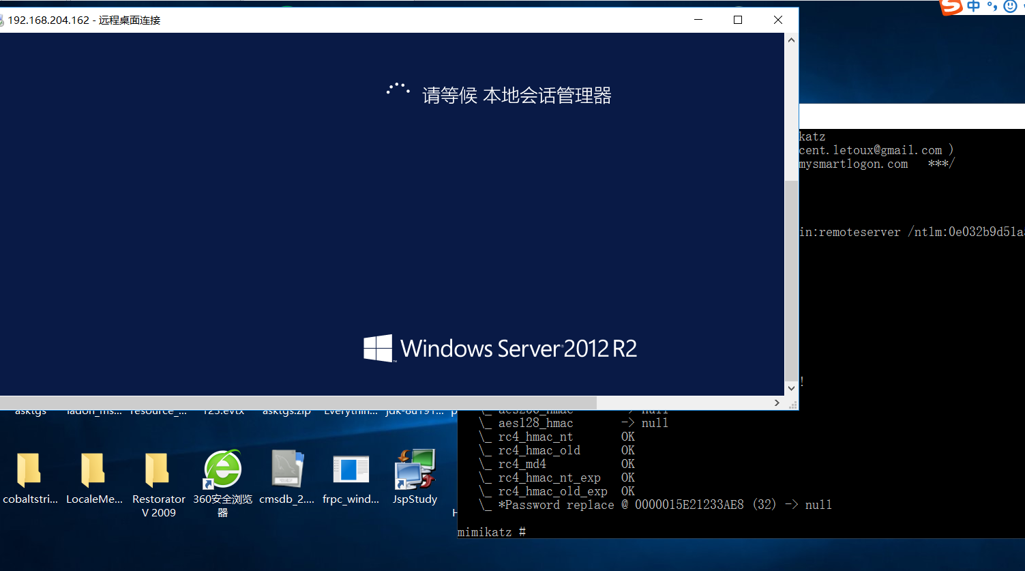Screen dimensions: 1025x571
Task: Click the rc4_md4 line in mimikatz
Action: point(556,464)
